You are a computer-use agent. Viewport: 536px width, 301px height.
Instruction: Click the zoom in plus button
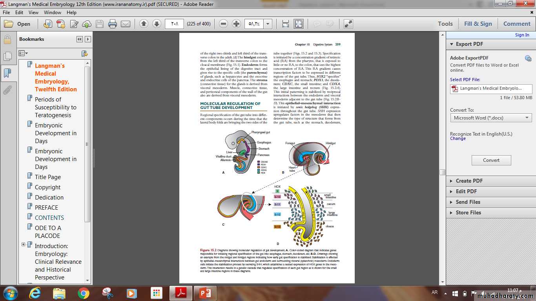click(x=236, y=24)
